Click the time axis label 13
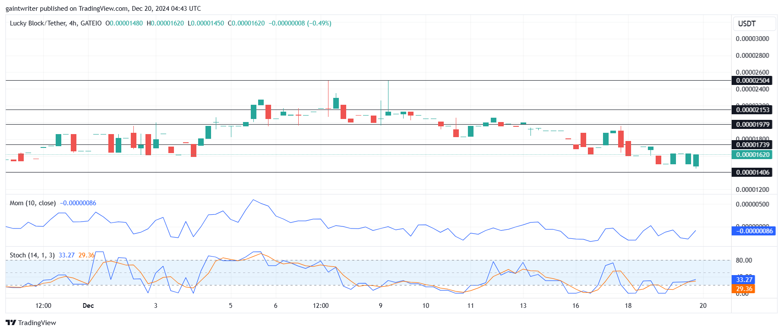This screenshot has height=332, width=783. tap(523, 306)
